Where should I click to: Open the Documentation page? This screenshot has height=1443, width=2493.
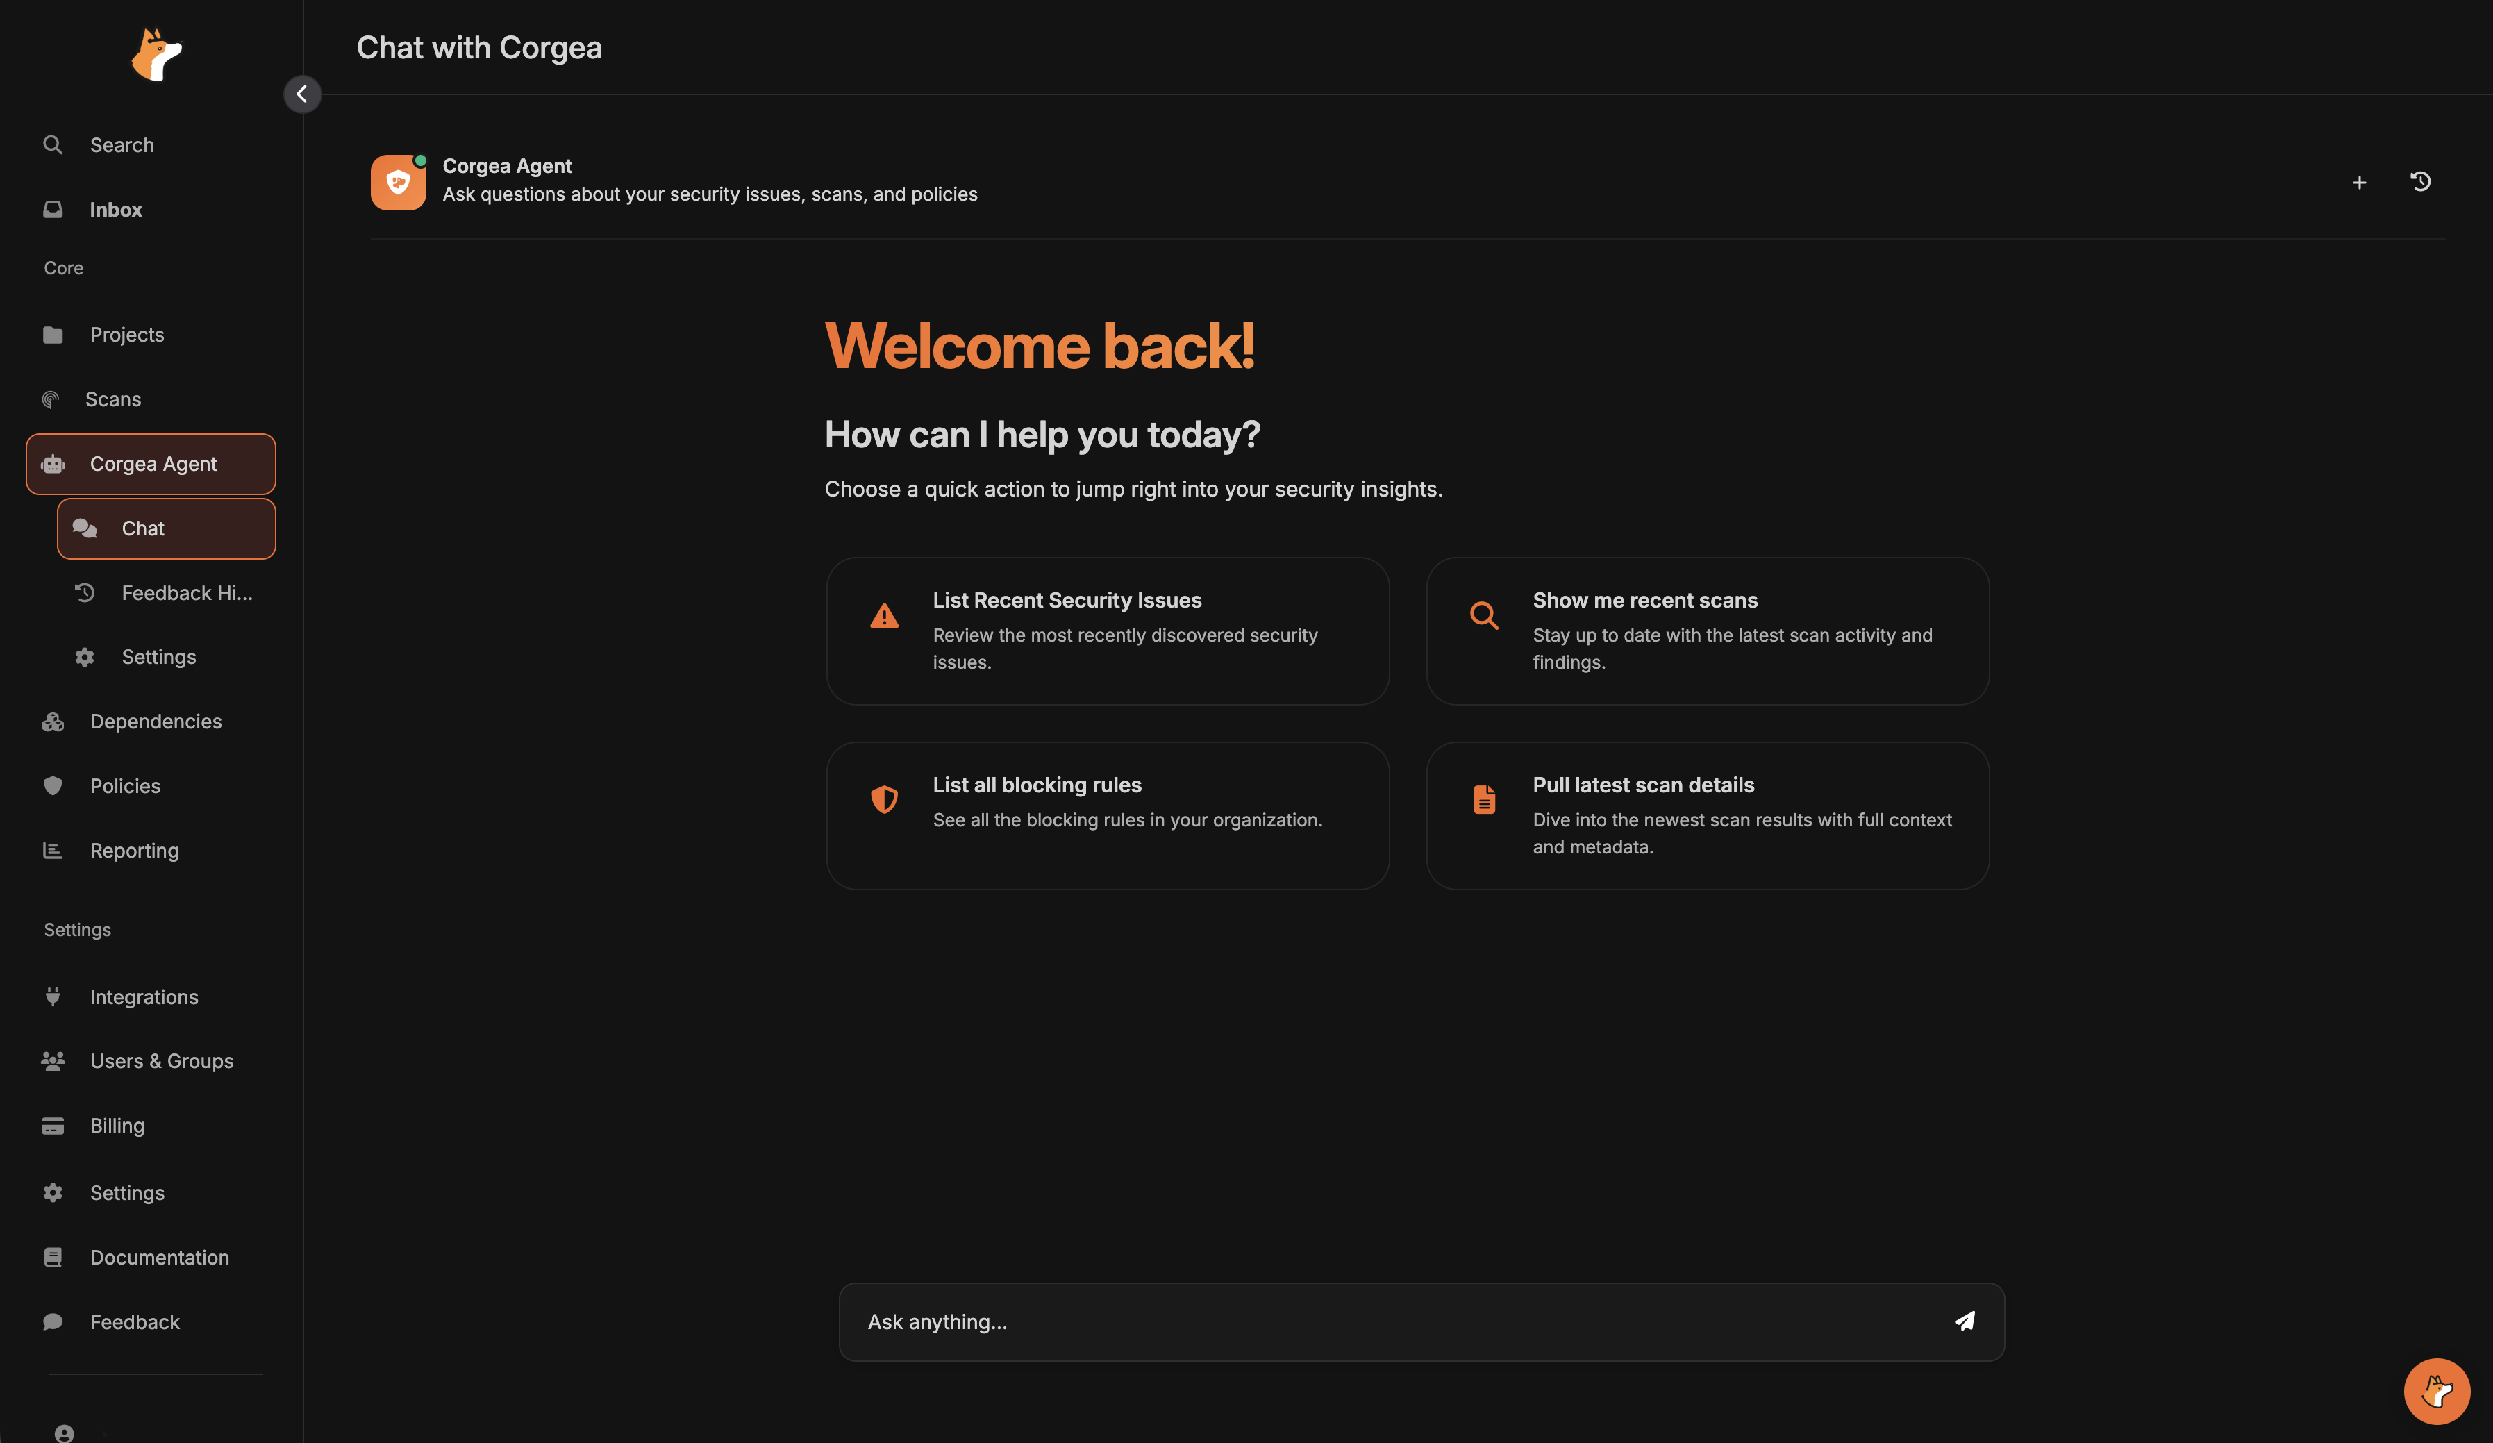coord(158,1257)
